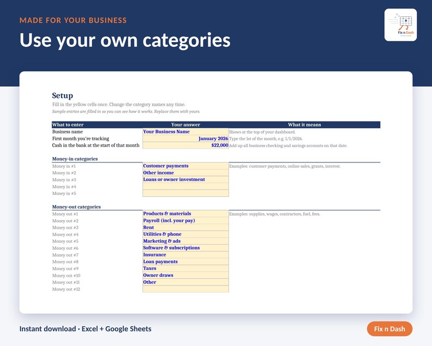The height and width of the screenshot is (346, 432).
Task: Click the 'Money out #1' label
Action: point(65,214)
